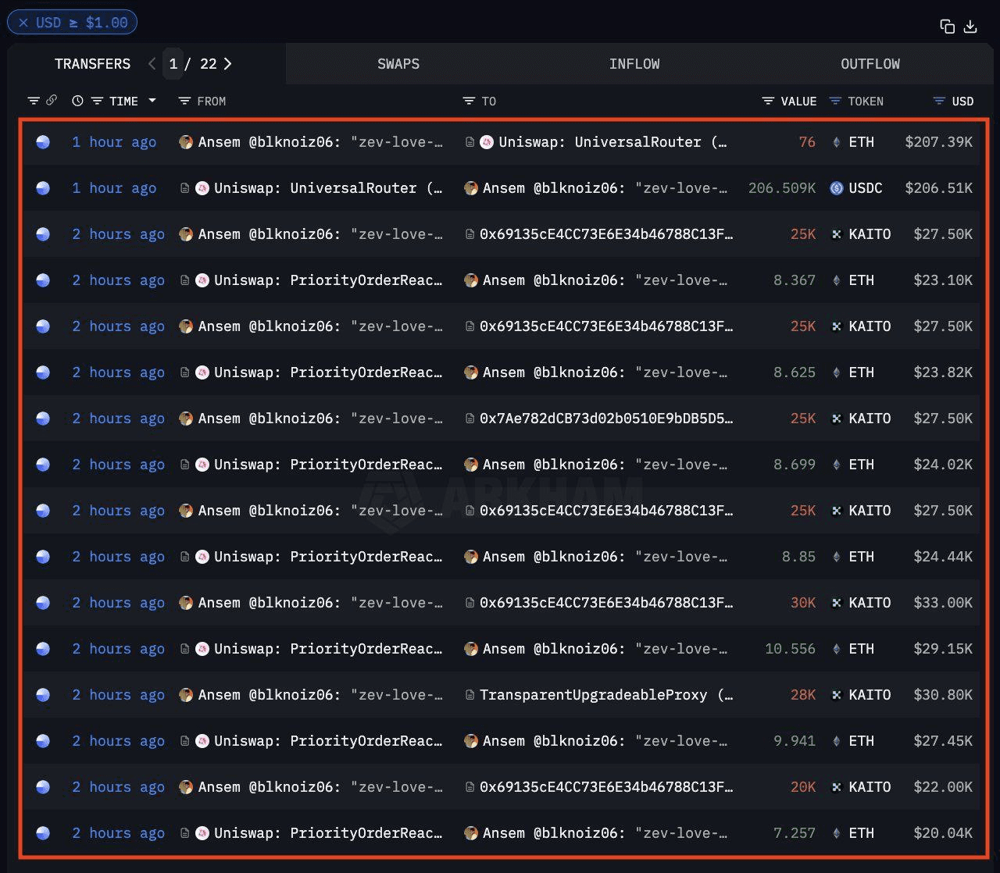Image resolution: width=1000 pixels, height=873 pixels.
Task: Click the 76 value in the ETH row
Action: click(x=807, y=142)
